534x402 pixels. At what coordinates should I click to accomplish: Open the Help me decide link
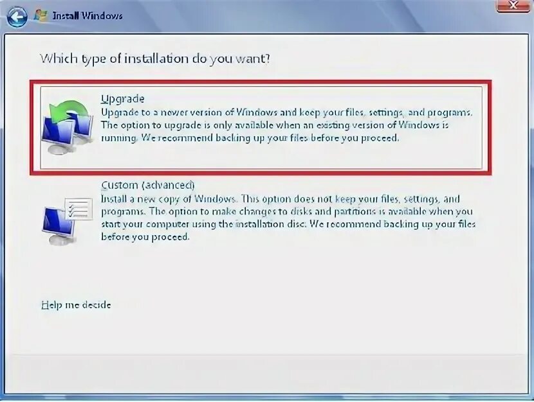pos(76,305)
